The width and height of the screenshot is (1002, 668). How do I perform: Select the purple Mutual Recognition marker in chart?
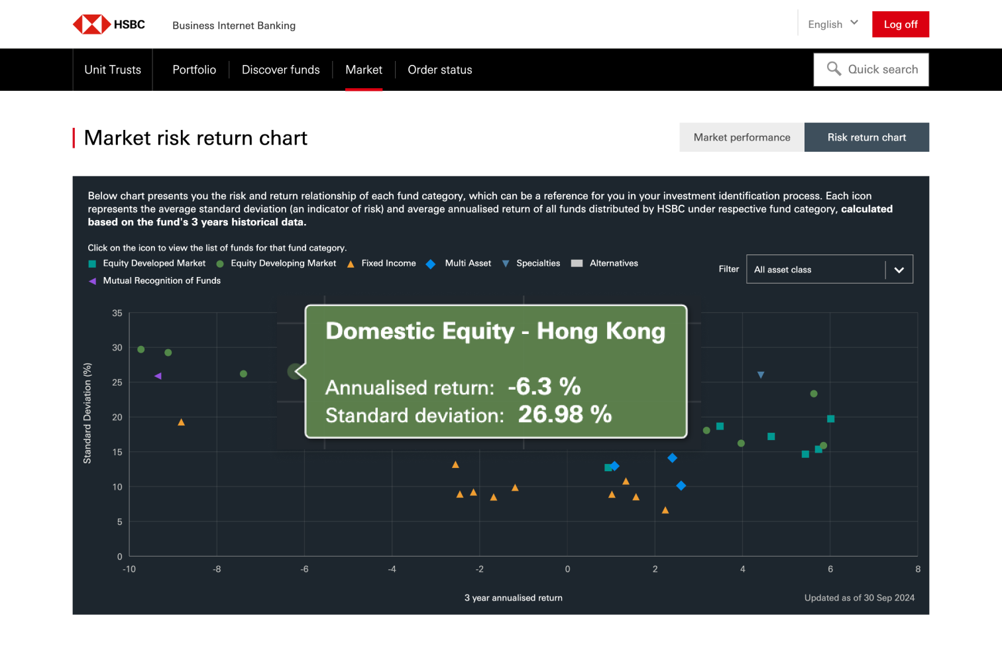tap(158, 376)
